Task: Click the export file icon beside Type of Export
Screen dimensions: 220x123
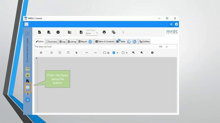Action: point(81,32)
